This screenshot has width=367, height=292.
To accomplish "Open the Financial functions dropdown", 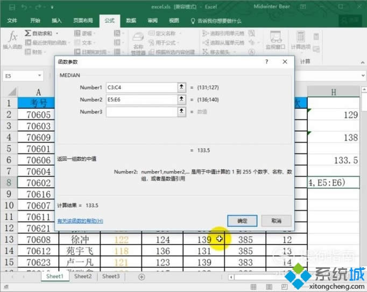I will (x=36, y=52).
